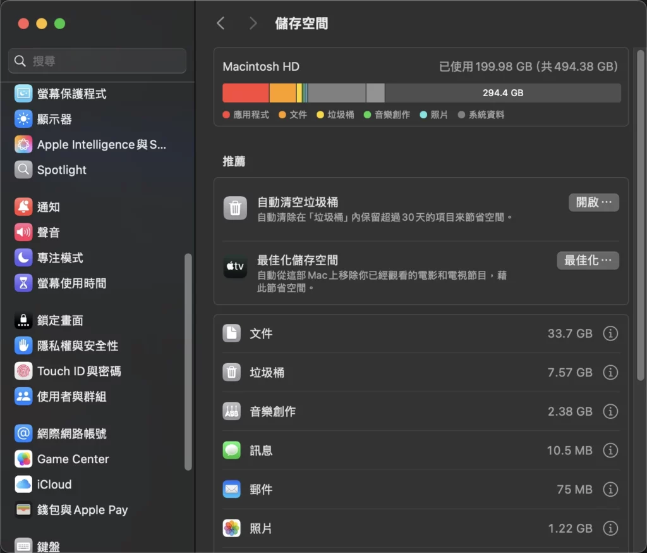The height and width of the screenshot is (553, 647).
Task: Click 開啟… button for auto-empty trash
Action: tap(594, 202)
